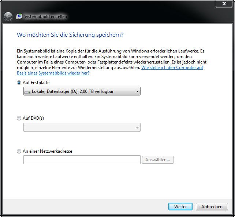Click the Weiter button

[180, 207]
